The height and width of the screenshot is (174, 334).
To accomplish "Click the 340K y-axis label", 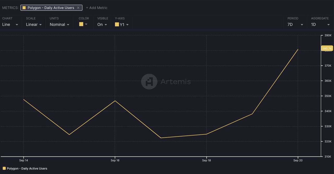I will tap(328, 111).
